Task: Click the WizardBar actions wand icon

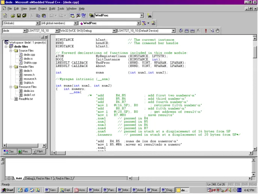Action: (x=143, y=23)
